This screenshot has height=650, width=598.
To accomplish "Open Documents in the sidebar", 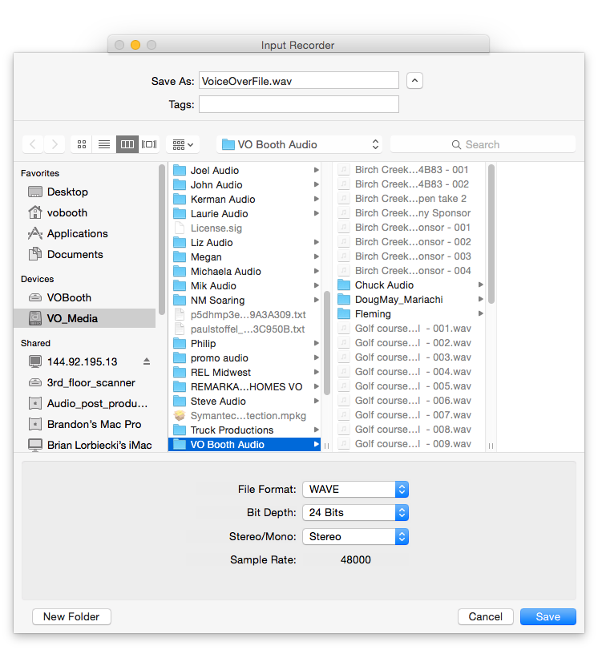I will coord(86,254).
